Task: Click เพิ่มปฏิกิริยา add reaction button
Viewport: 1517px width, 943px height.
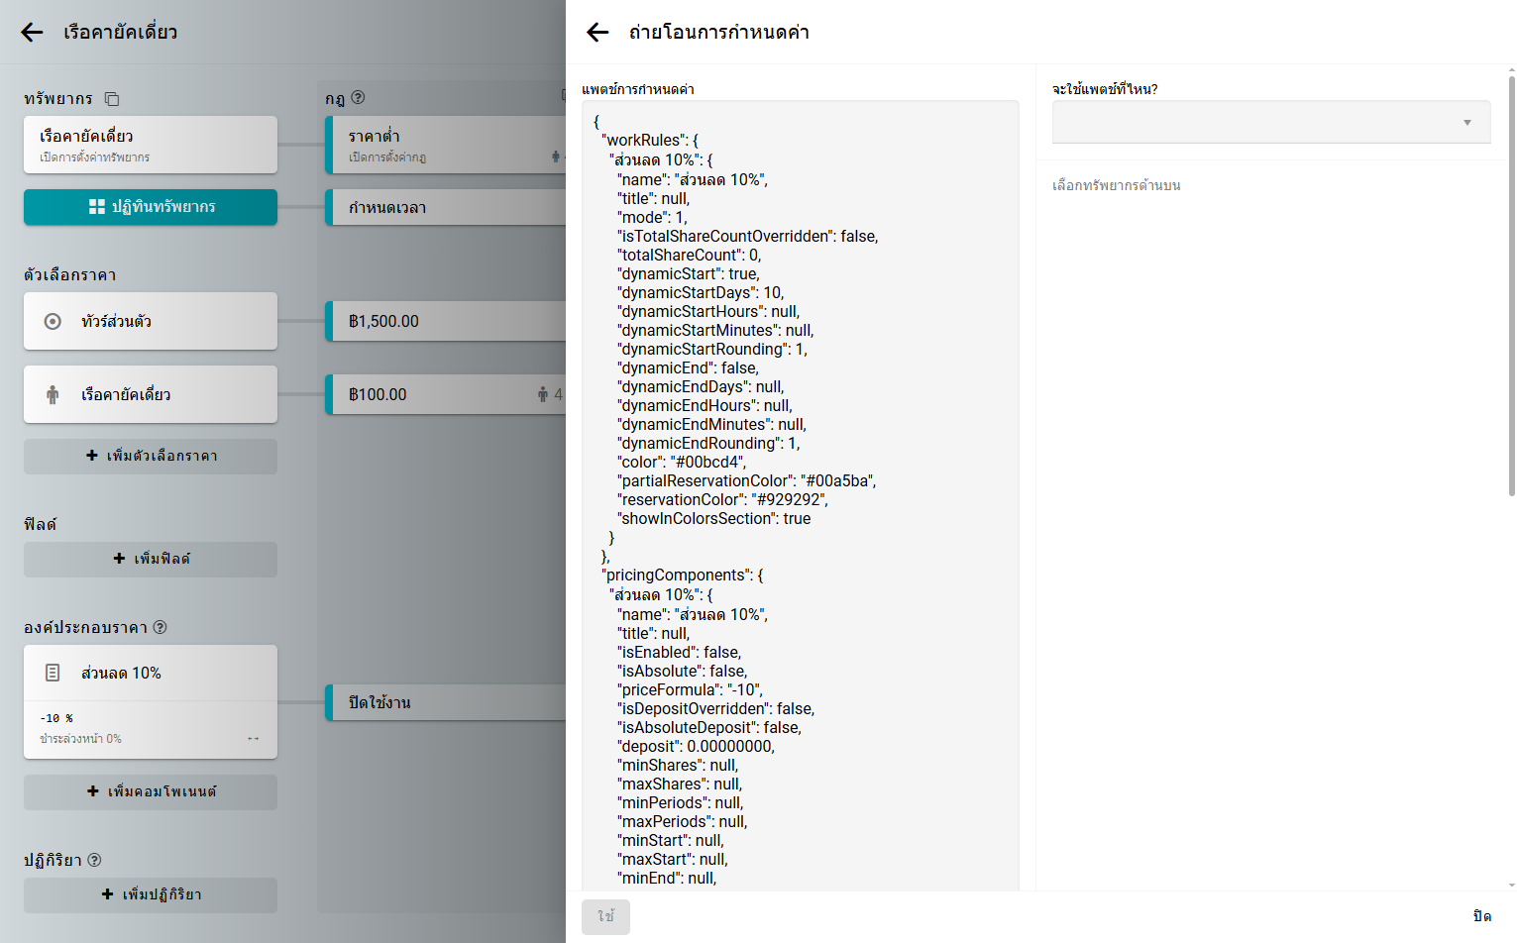Action: point(151,895)
